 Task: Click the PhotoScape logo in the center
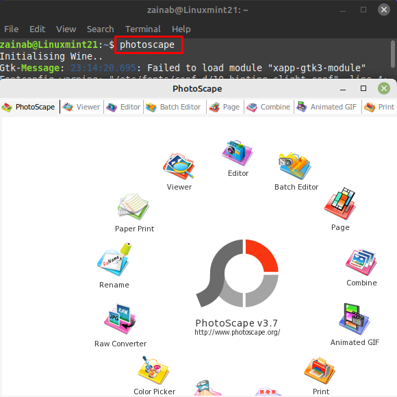pyautogui.click(x=238, y=273)
